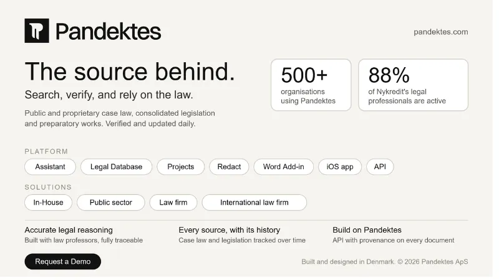Click "Build on Pandektes" heading

[367, 230]
